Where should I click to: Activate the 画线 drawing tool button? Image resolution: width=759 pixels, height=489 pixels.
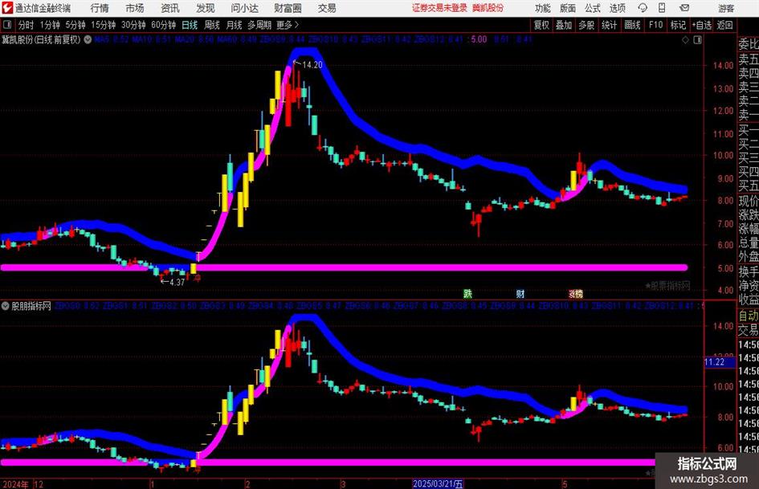tap(632, 25)
